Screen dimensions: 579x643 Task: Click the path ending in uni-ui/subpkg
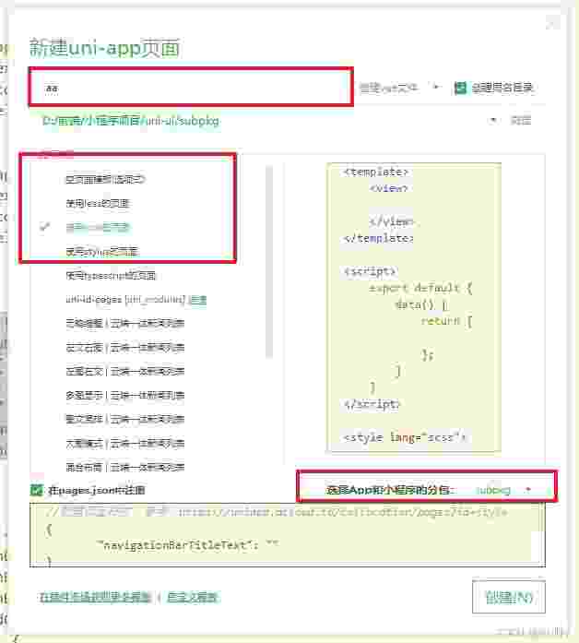[x=131, y=121]
